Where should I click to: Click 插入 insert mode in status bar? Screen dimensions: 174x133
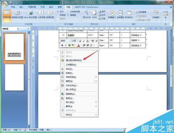coord(49,130)
